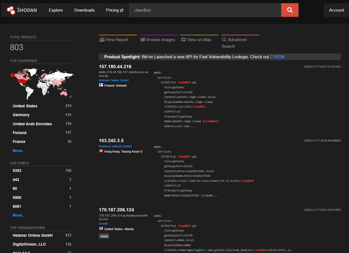Click the Shodan logo
The width and height of the screenshot is (349, 253).
(x=21, y=10)
